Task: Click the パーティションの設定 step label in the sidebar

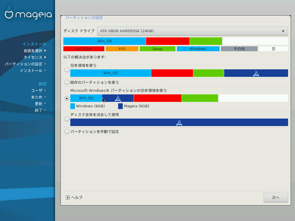Action: (24, 64)
